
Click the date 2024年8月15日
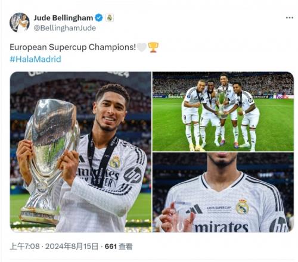tap(72, 247)
